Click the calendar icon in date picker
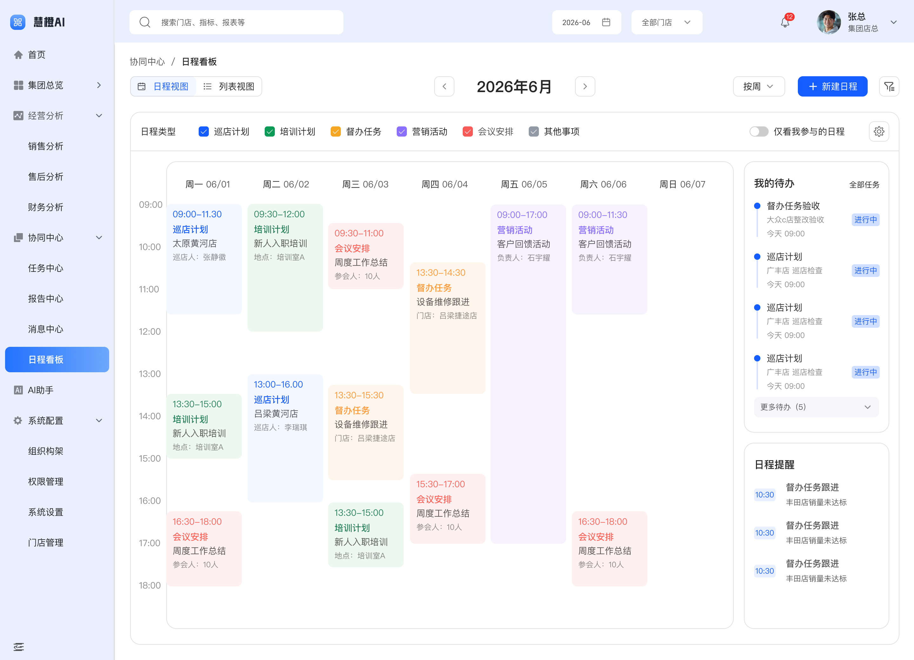Viewport: 914px width, 660px height. (606, 22)
